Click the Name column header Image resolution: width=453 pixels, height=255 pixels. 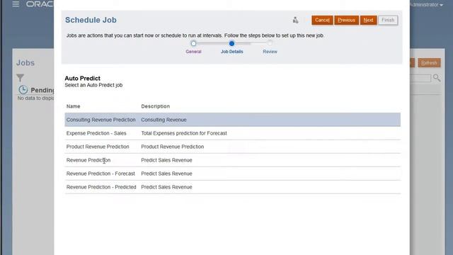pos(74,106)
